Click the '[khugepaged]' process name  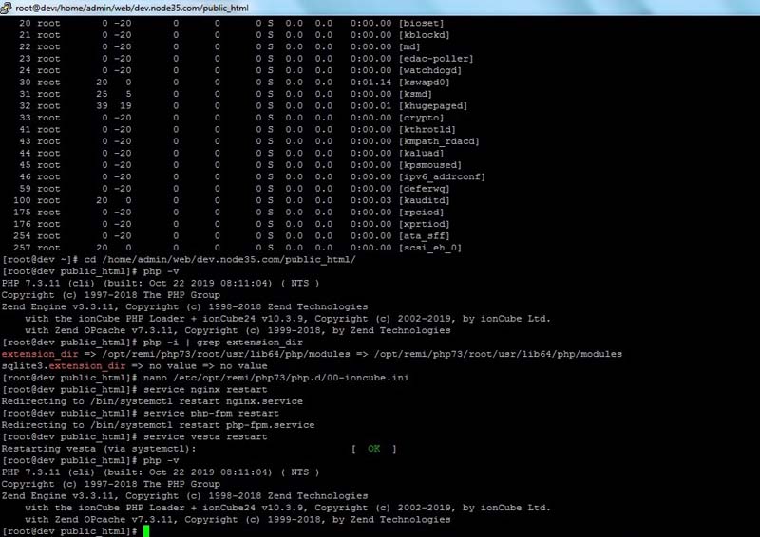click(x=433, y=106)
